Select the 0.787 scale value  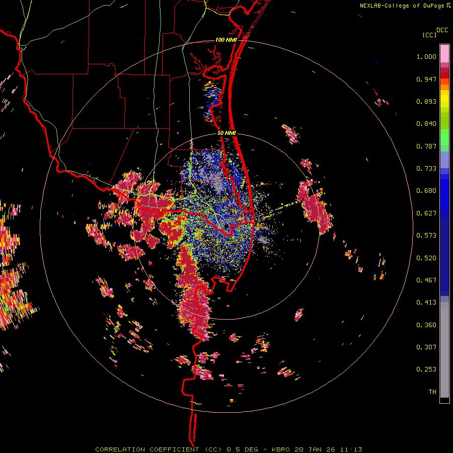point(426,146)
